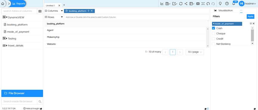Screen dimensions: 258x110
Task: Remove booking_platform pill from Columns
Action: tap(92, 11)
